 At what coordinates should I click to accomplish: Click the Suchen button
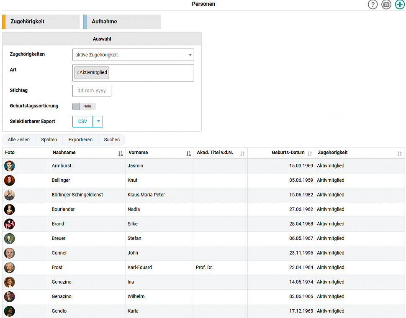112,140
